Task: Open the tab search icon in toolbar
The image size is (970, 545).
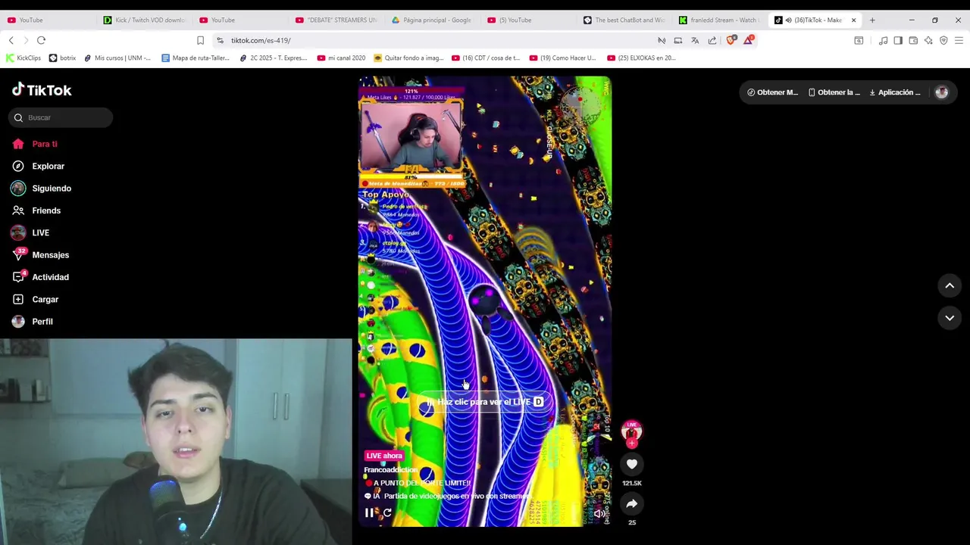Action: click(x=859, y=40)
